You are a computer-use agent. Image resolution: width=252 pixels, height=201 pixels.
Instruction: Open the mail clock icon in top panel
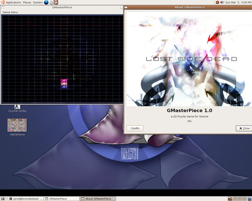click(x=51, y=3)
